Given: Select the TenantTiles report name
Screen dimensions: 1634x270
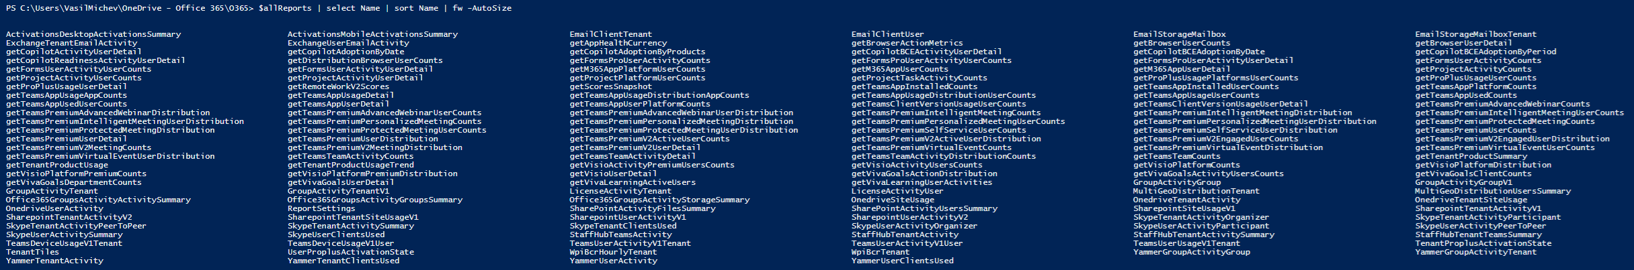Looking at the screenshot, I should click(32, 252).
